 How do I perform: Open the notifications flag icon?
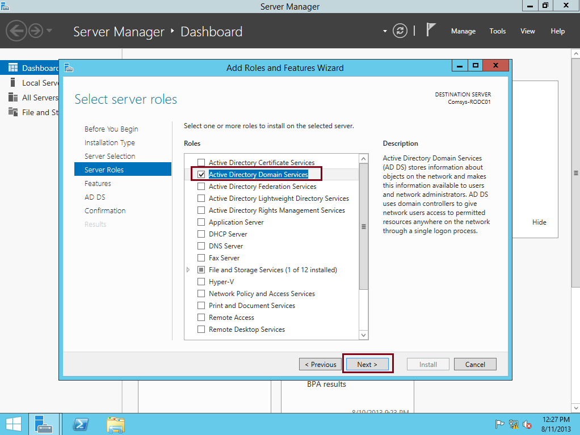(x=431, y=30)
